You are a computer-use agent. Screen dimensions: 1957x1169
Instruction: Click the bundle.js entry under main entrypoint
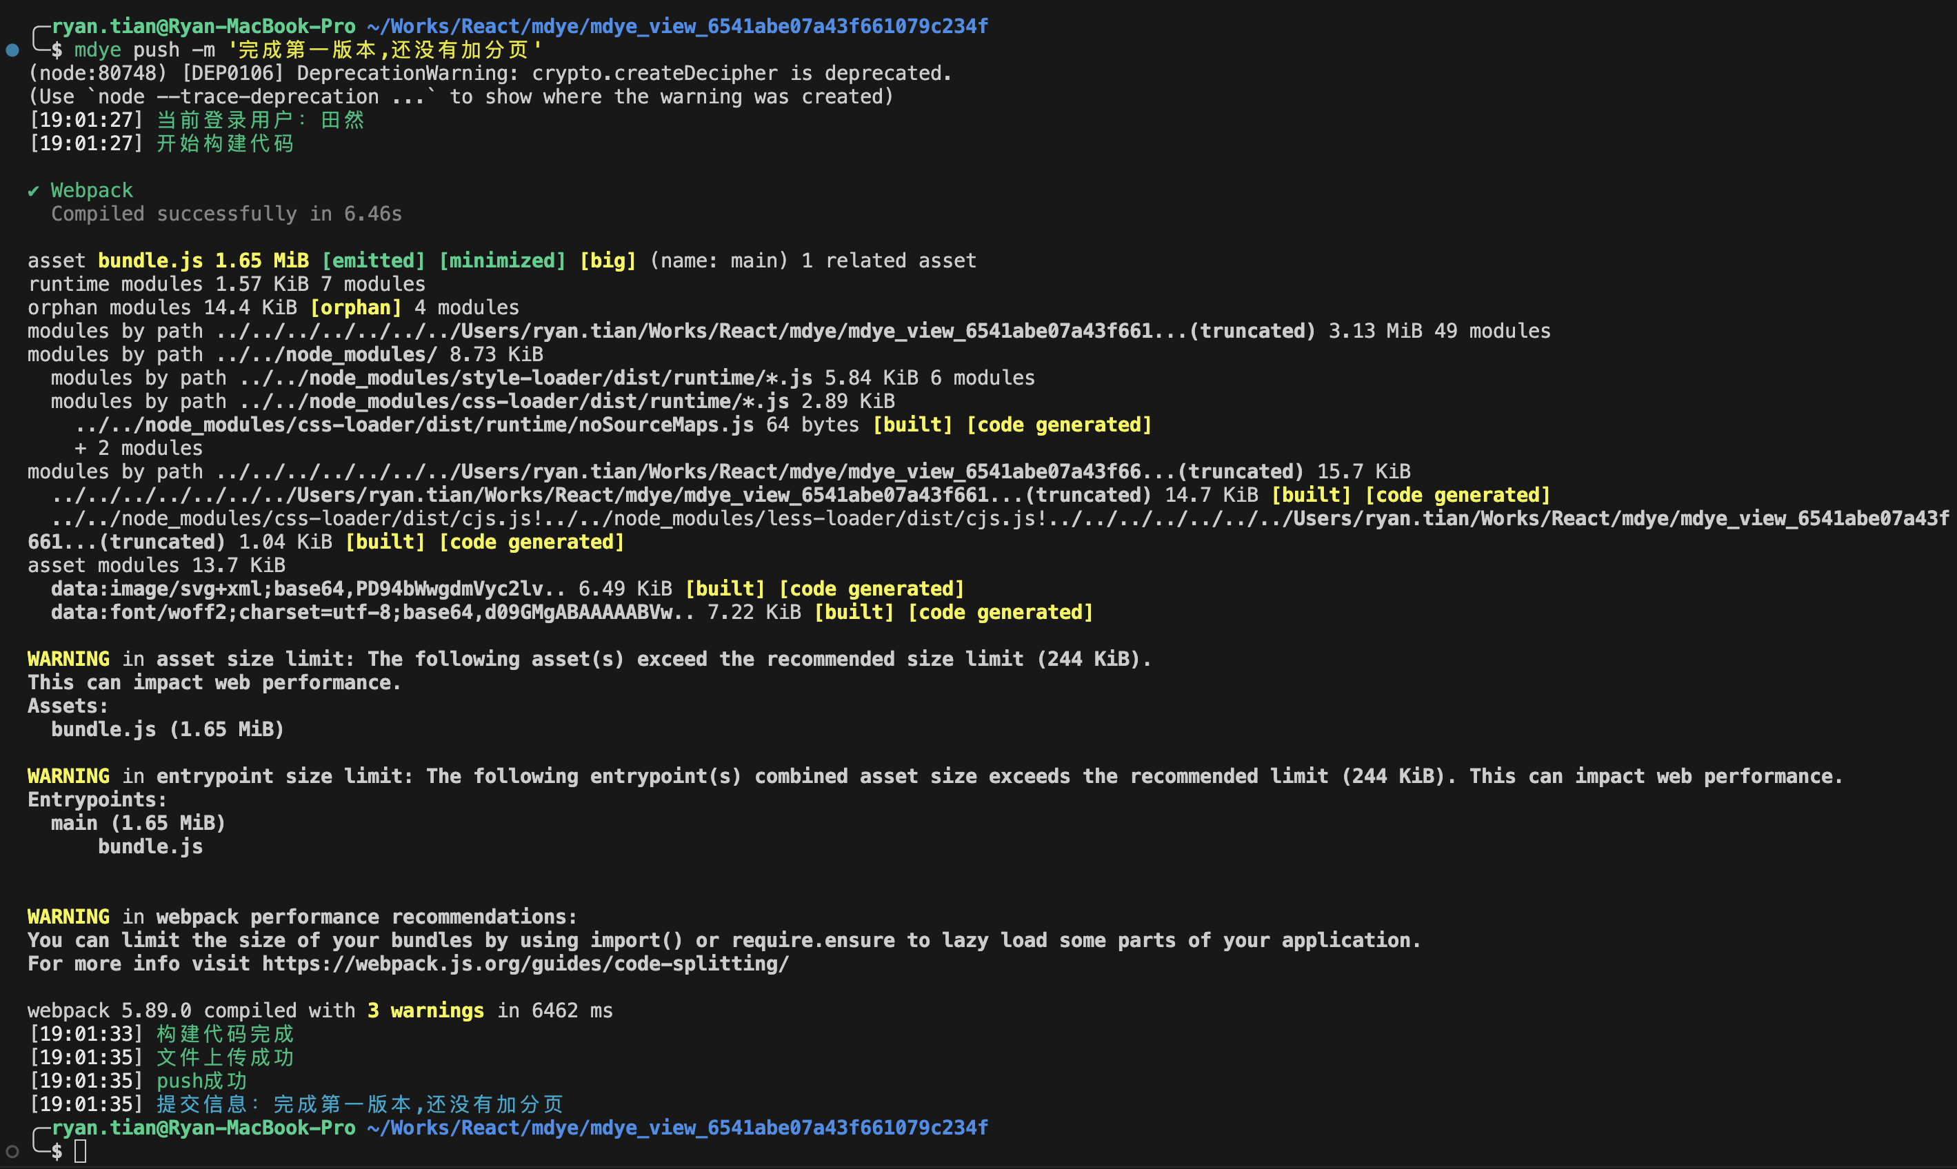click(150, 847)
